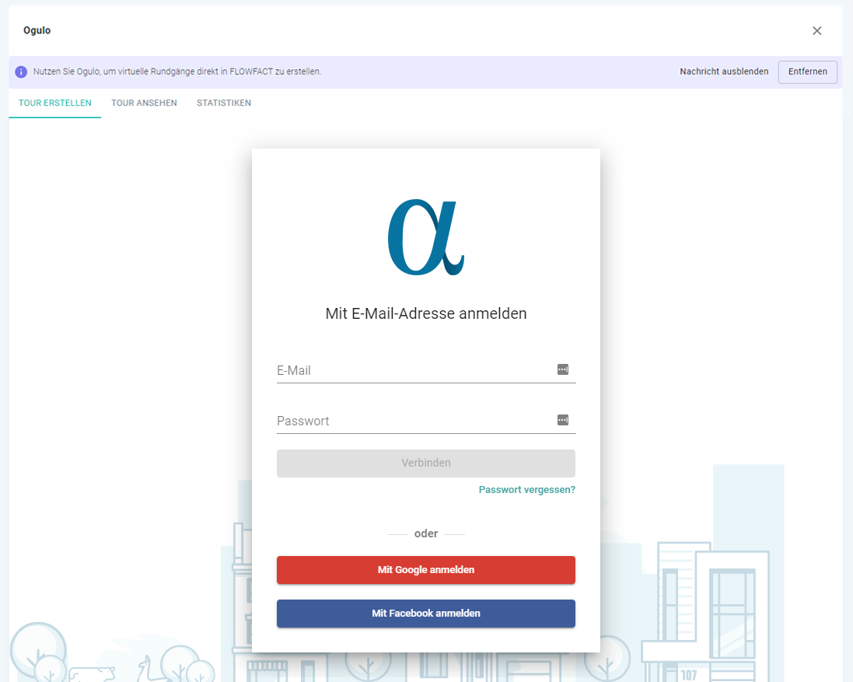Click the Ogulo dialog title
Viewport: 853px width, 682px height.
[37, 30]
